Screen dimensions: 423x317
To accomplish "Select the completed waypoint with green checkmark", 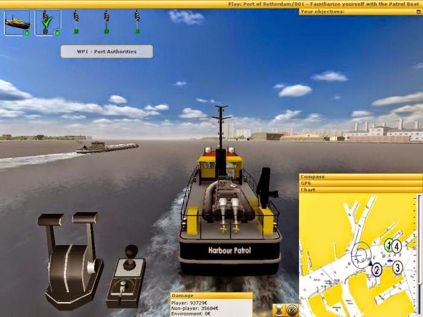I will [x=48, y=23].
